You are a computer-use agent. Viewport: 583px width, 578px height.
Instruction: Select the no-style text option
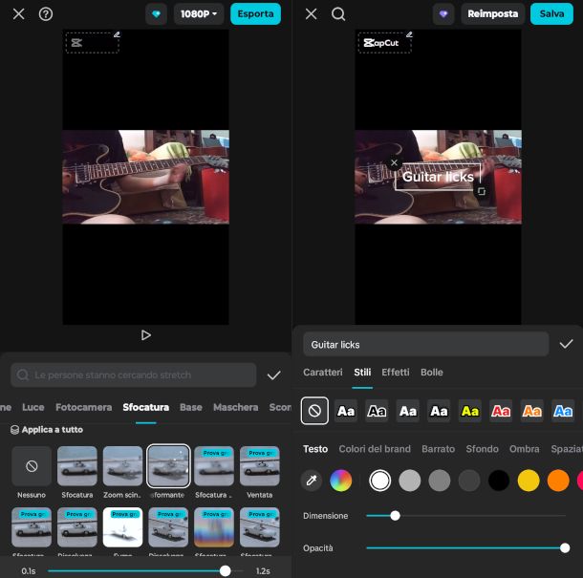tap(314, 411)
